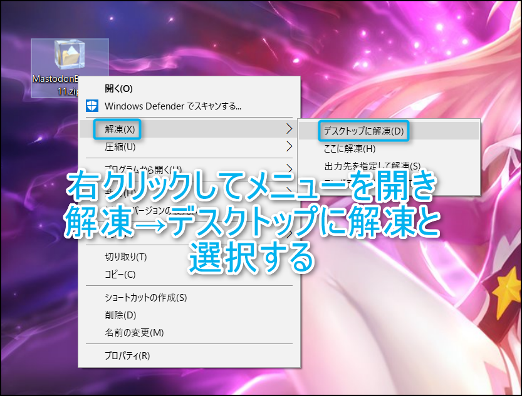Click 切り取り(T) to cut the file
The image size is (522, 396).
pyautogui.click(x=125, y=256)
